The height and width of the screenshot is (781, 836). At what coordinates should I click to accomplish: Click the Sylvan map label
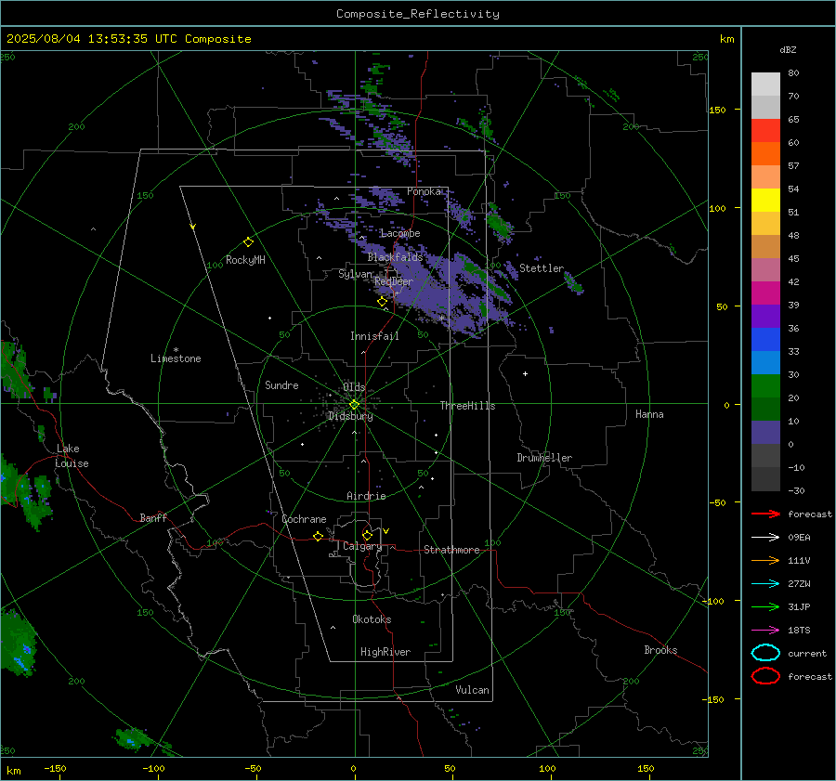click(355, 274)
